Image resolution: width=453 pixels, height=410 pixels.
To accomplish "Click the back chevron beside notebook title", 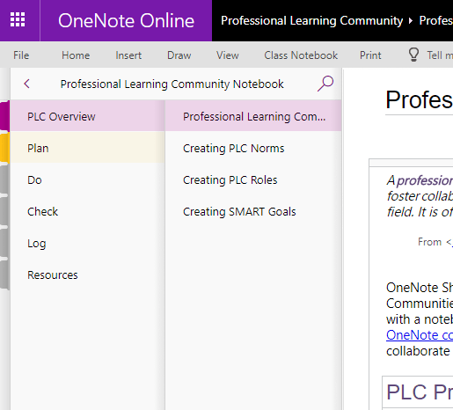I will pyautogui.click(x=27, y=84).
